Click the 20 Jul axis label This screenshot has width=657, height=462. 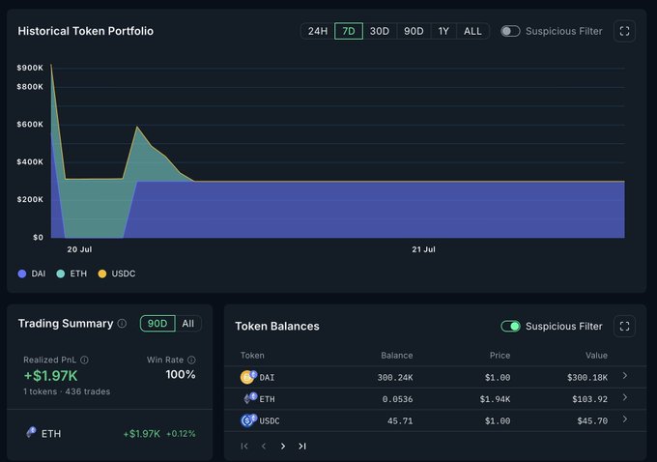79,249
